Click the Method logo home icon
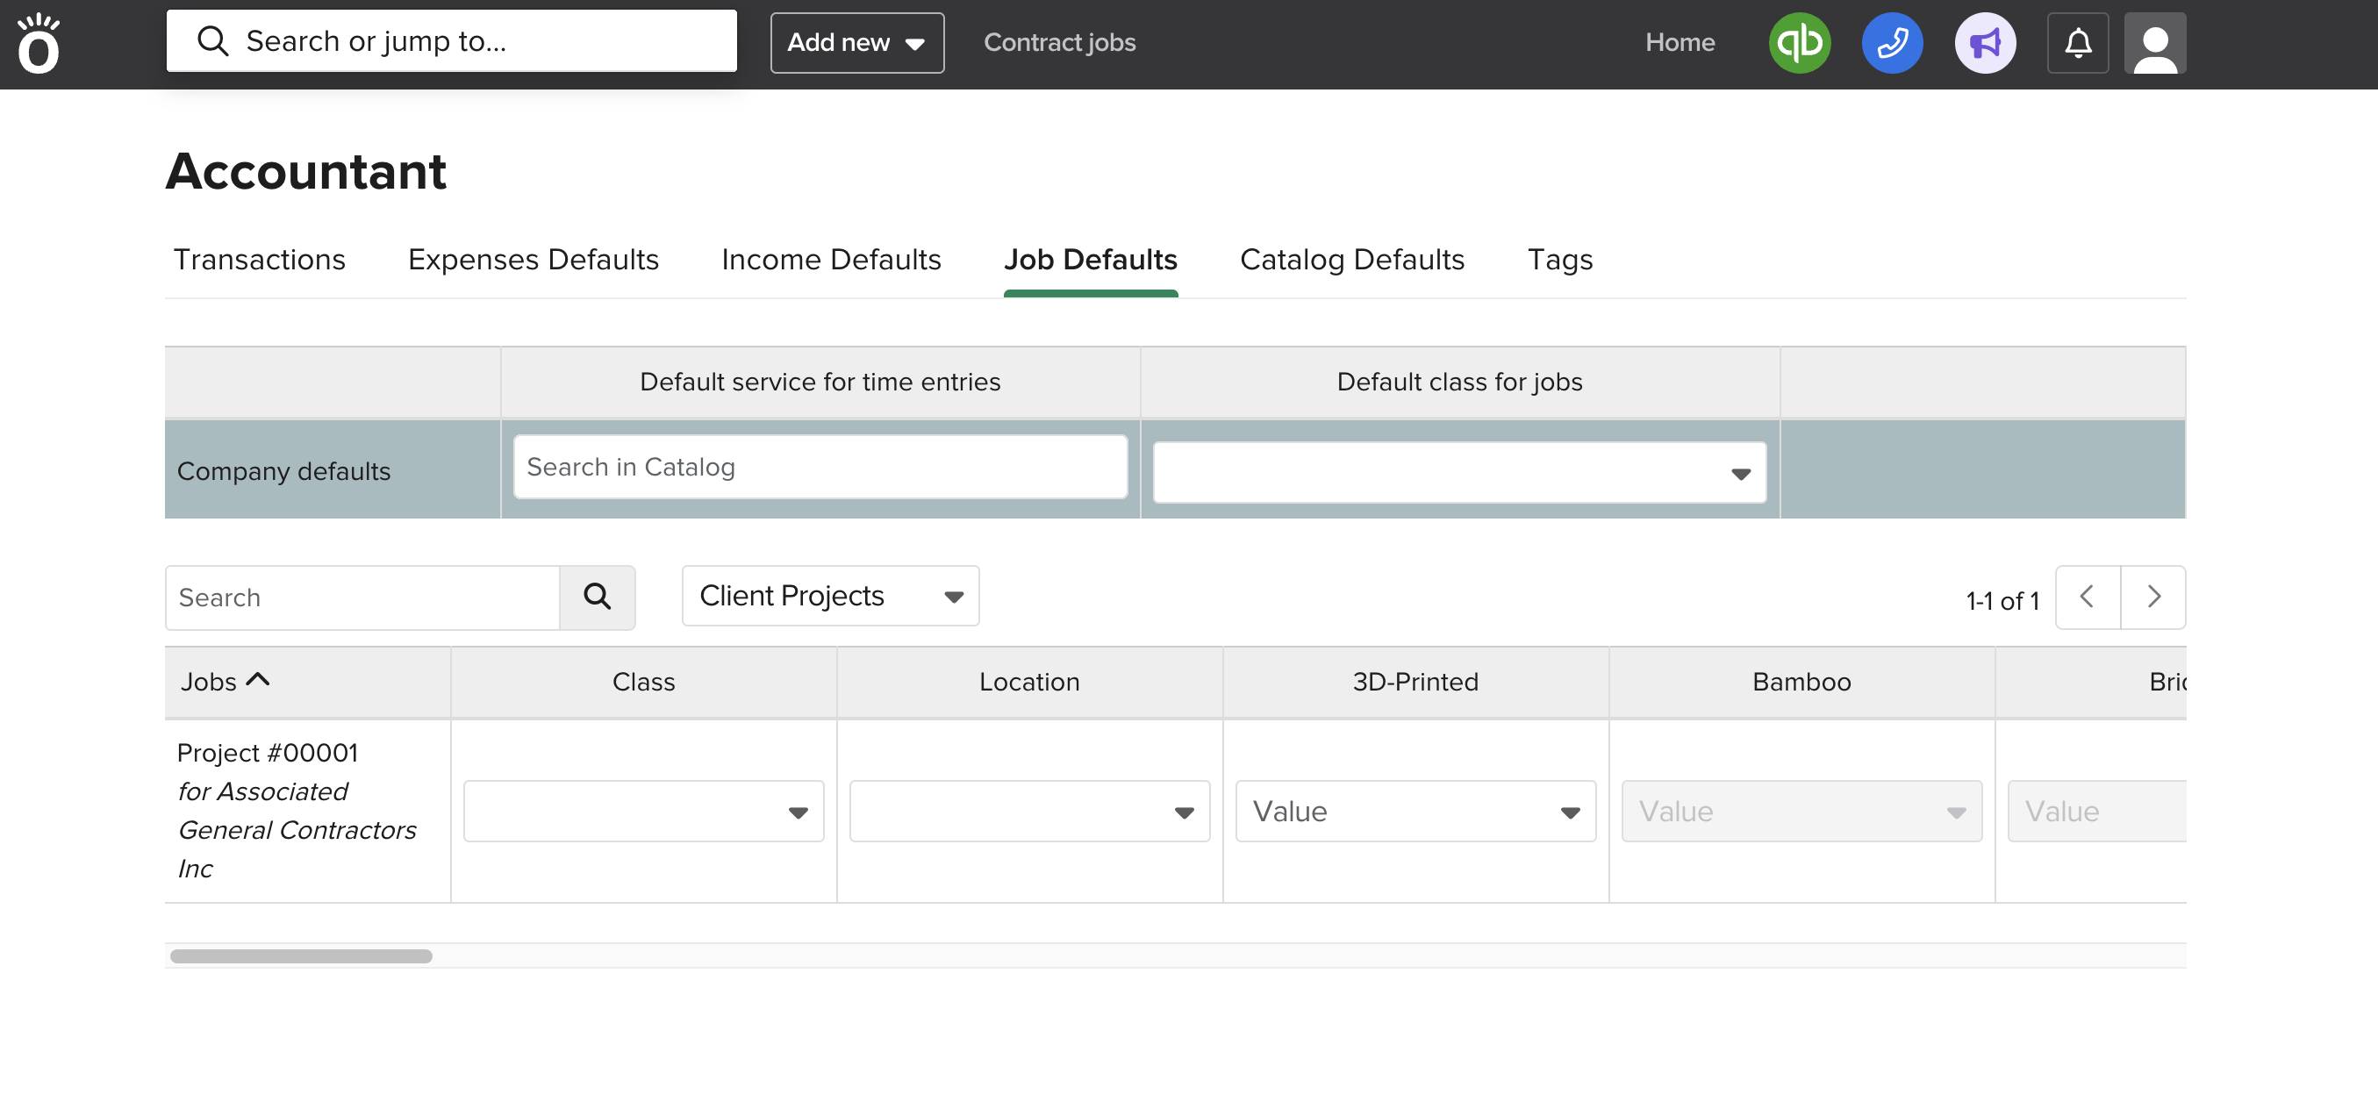This screenshot has width=2378, height=1095. 39,43
